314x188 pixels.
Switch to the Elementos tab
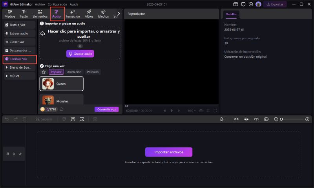tap(40, 14)
